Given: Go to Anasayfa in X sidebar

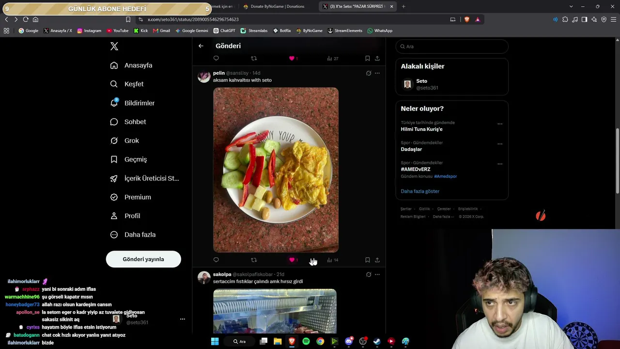Looking at the screenshot, I should 131,65.
